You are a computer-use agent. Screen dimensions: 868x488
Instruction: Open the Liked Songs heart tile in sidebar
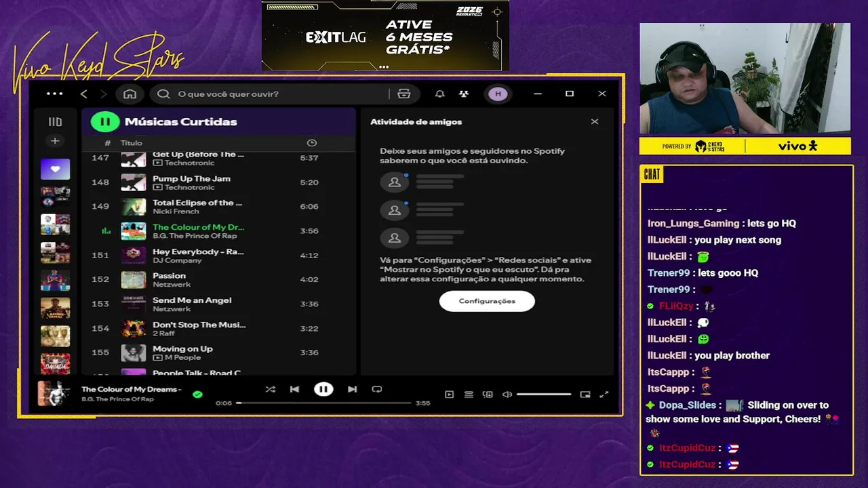(x=55, y=169)
